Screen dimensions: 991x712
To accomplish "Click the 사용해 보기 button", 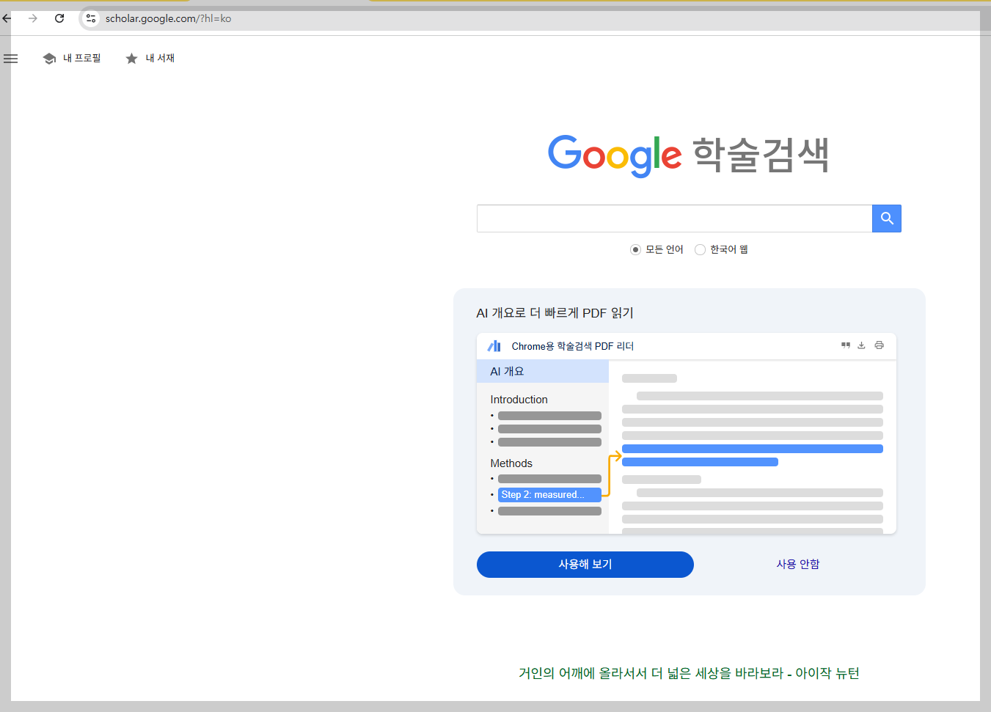I will pos(585,565).
